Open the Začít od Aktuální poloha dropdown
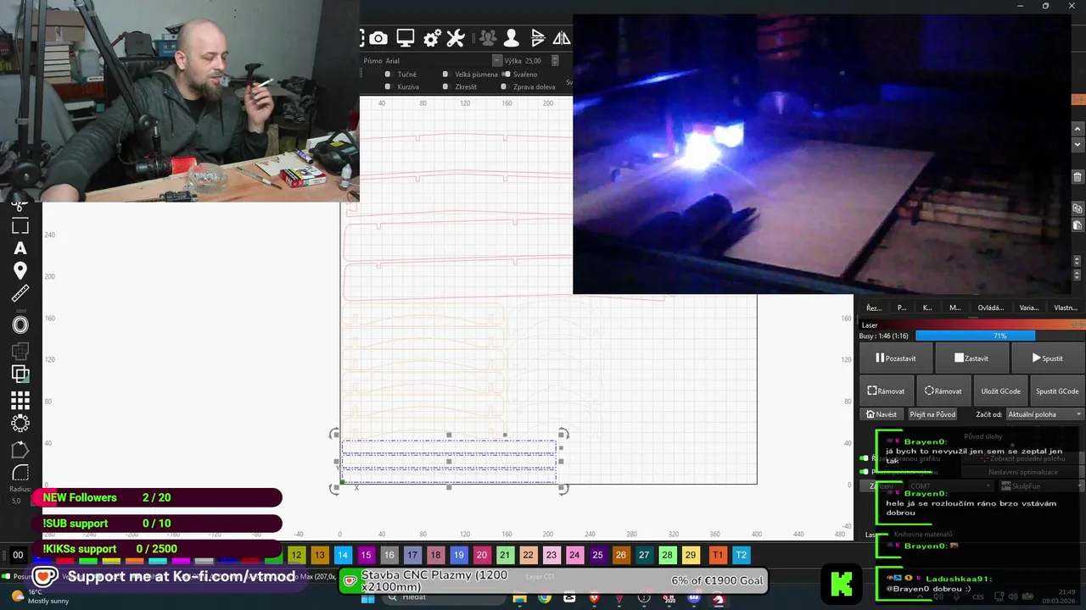1086x610 pixels. [1045, 414]
